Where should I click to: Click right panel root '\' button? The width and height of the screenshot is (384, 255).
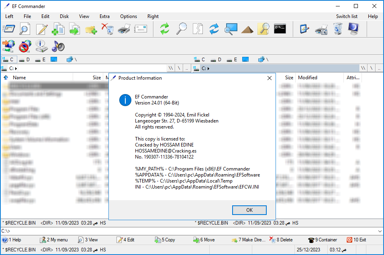(x=371, y=68)
